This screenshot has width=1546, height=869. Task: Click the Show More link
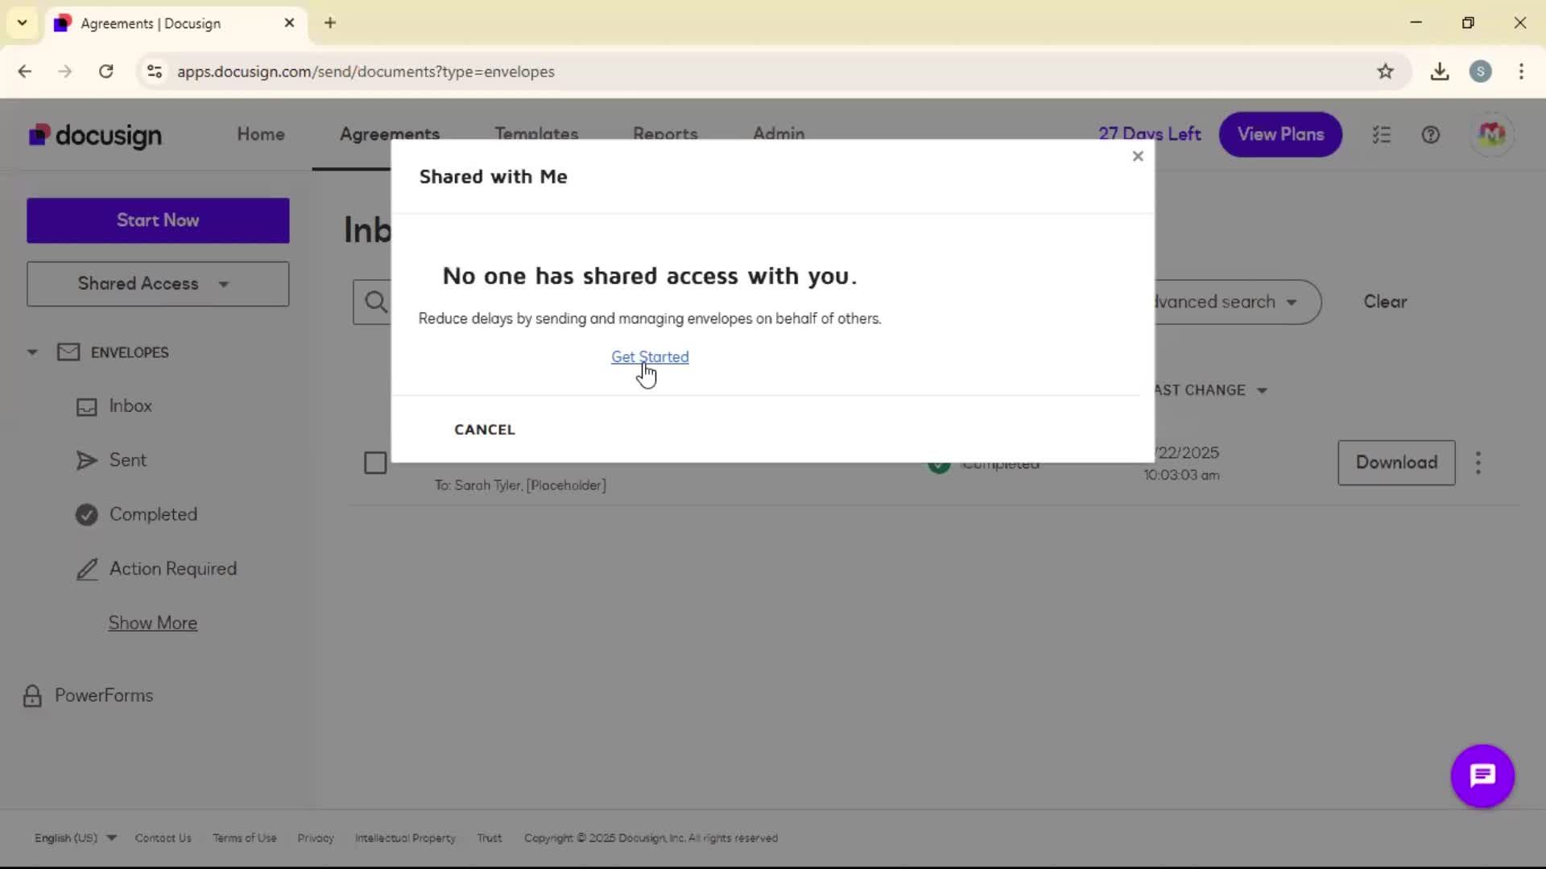153,623
